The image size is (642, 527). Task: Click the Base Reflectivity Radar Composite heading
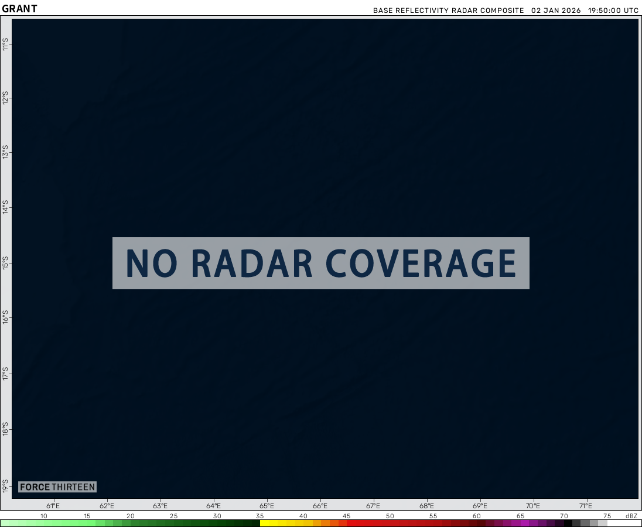[x=449, y=11]
